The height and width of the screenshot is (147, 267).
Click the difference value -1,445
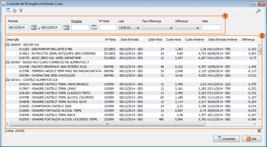252,67
